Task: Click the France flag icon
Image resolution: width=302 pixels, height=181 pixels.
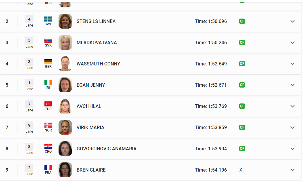Action: [48, 167]
